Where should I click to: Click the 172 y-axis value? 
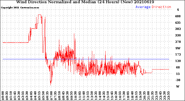(178, 54)
